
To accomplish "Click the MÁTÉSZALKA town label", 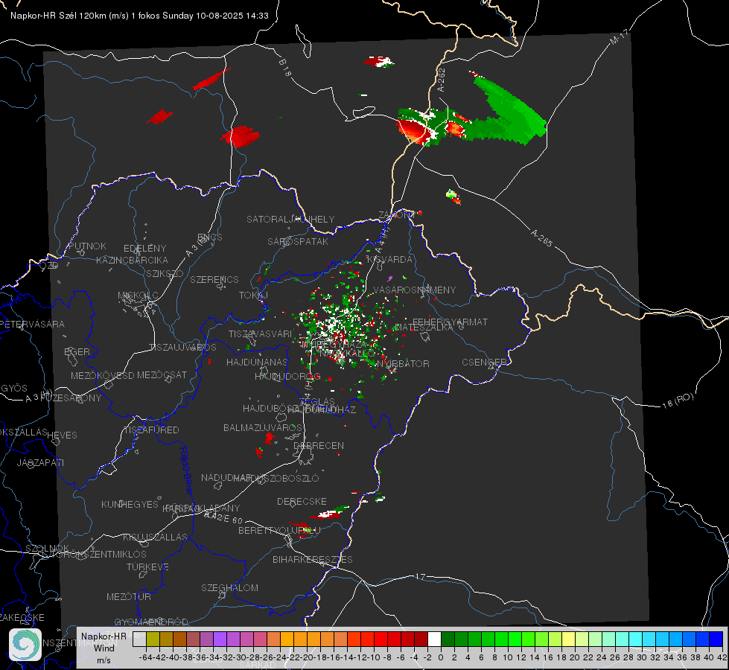I will click(x=424, y=328).
